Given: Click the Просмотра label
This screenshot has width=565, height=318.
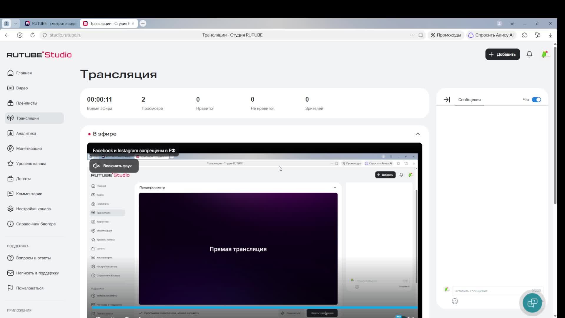Looking at the screenshot, I should tap(152, 108).
